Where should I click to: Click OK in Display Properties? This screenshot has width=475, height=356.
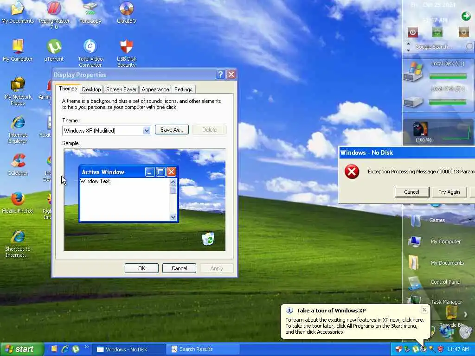tap(141, 268)
